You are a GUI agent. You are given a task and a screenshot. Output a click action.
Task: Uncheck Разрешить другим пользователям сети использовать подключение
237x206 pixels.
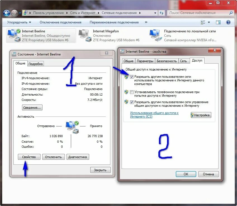pos(132,76)
